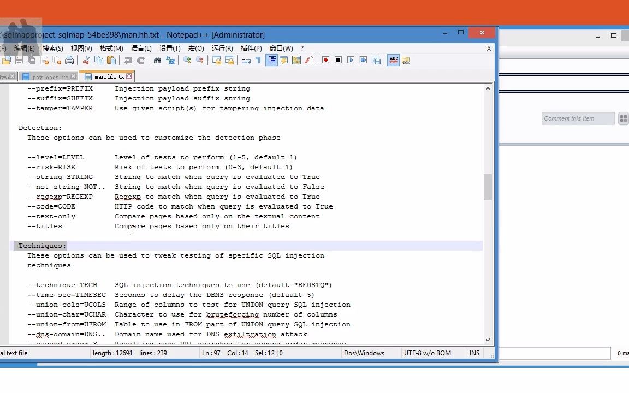Open the 插件(P) plugins menu

251,48
